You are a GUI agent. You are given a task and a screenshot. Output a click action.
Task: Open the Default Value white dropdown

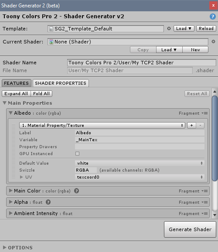140,163
